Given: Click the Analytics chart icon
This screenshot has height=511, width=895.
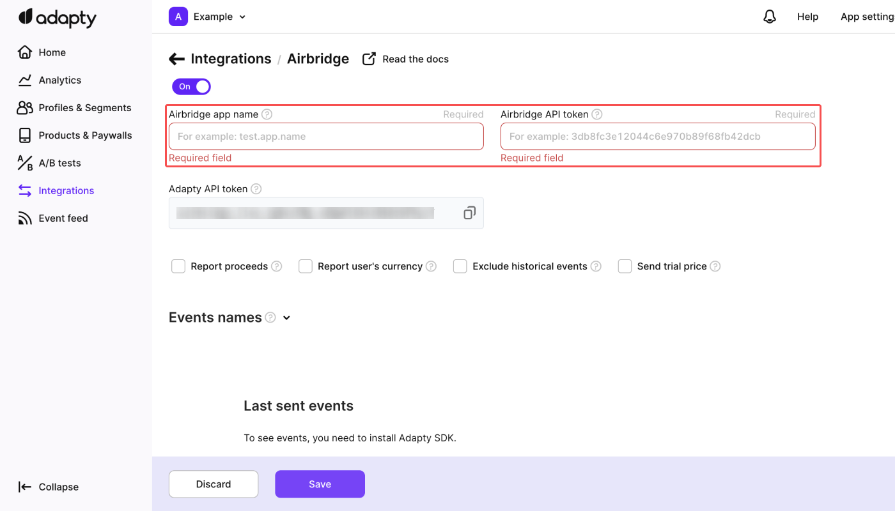Looking at the screenshot, I should click(24, 80).
